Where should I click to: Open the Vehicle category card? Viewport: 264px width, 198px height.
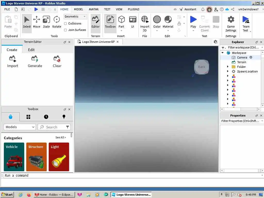coord(14,157)
